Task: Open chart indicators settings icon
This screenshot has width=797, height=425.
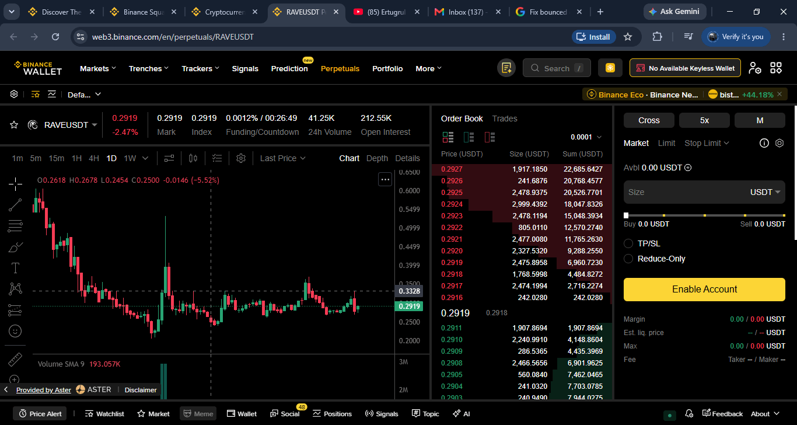Action: click(169, 158)
